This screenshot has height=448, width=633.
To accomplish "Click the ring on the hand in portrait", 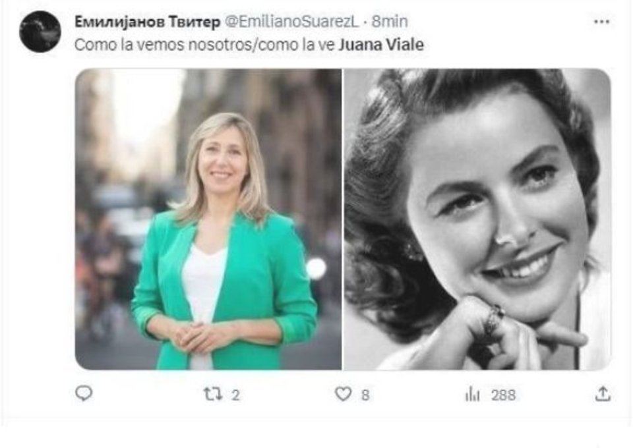I will pyautogui.click(x=492, y=319).
